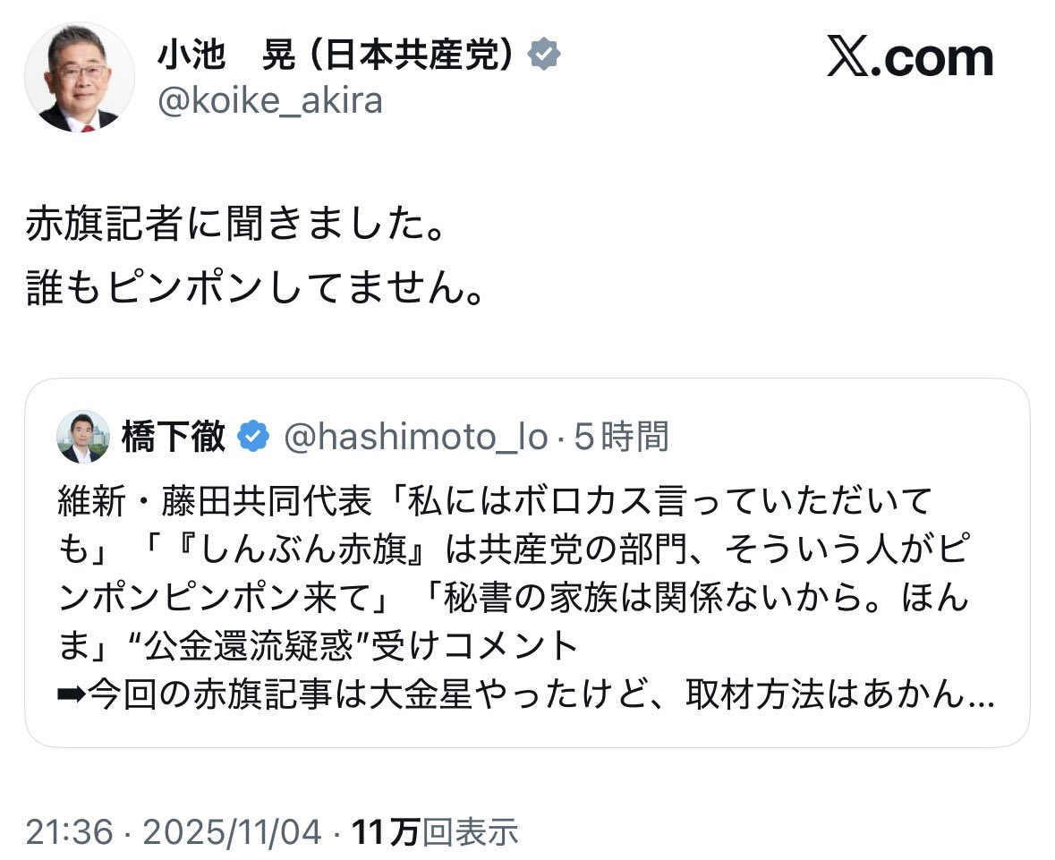This screenshot has height=860, width=1055.
Task: Open the @koike_akira handle
Action: pyautogui.click(x=270, y=101)
